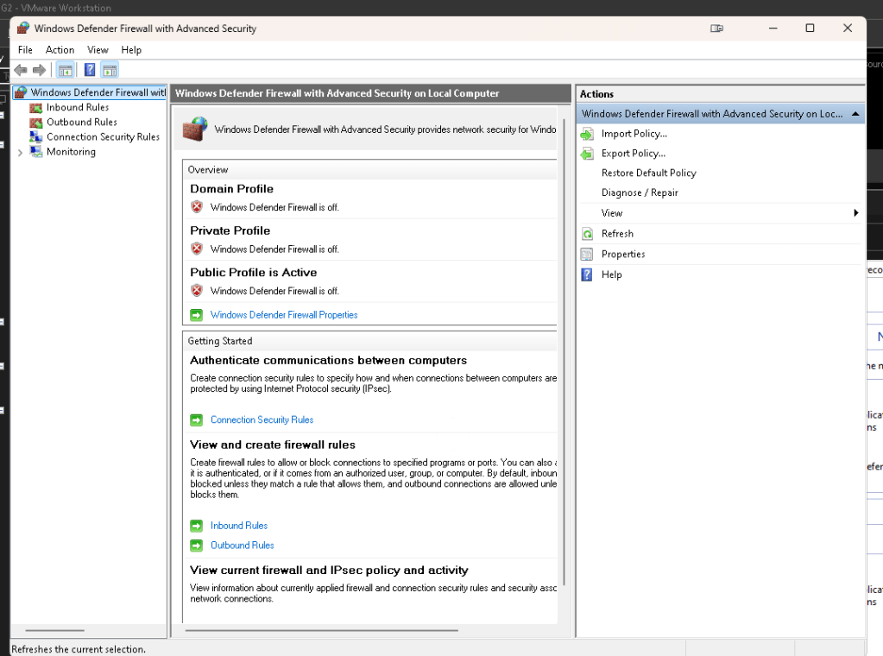The width and height of the screenshot is (883, 656).
Task: Click the firewall brick globe icon in the banner
Action: click(195, 129)
